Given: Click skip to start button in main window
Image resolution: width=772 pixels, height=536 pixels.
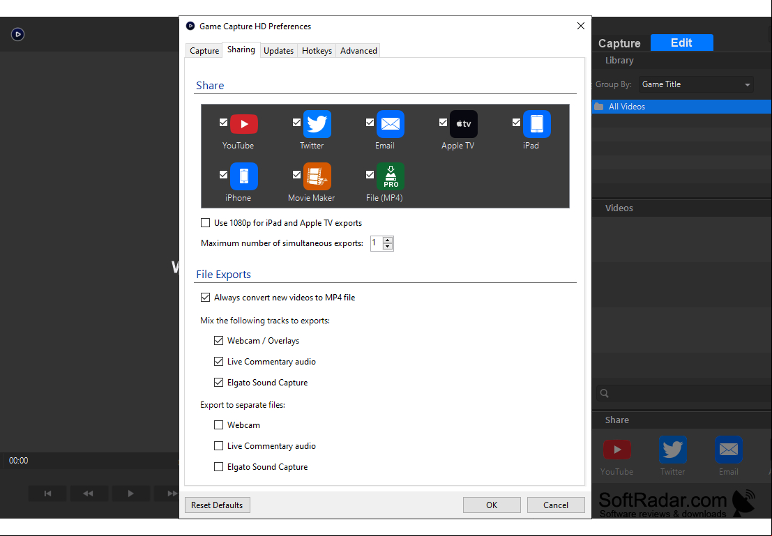Looking at the screenshot, I should (47, 493).
